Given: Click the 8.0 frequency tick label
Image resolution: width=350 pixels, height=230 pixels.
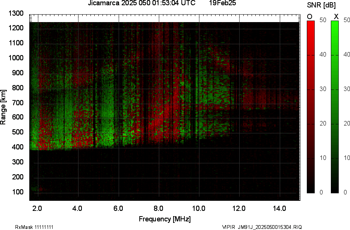Looking at the screenshot, I should coord(158,209).
